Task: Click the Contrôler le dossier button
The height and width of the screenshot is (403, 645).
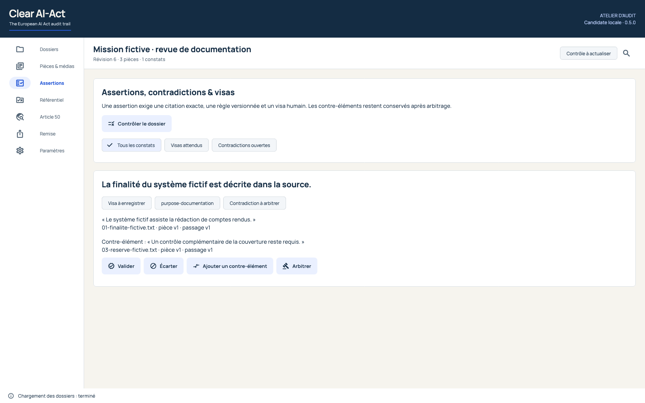Action: coord(137,124)
